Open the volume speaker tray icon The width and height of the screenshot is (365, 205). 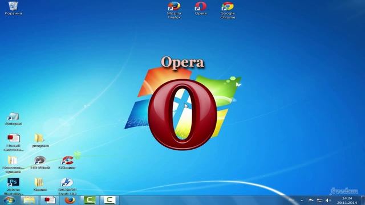pyautogui.click(x=328, y=200)
